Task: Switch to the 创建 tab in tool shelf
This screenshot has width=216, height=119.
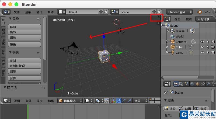Action: tap(3, 32)
